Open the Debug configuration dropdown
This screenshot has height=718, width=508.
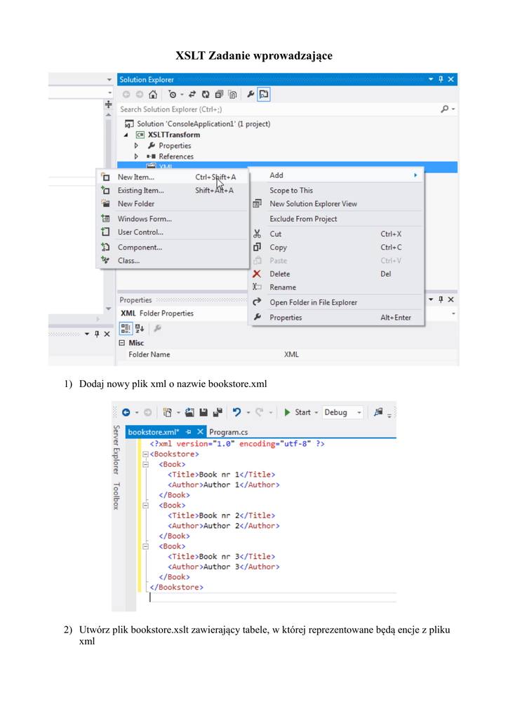[x=342, y=413]
